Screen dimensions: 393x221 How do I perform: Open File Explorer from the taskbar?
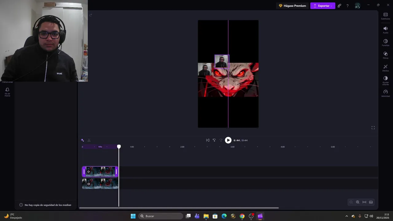click(x=206, y=216)
